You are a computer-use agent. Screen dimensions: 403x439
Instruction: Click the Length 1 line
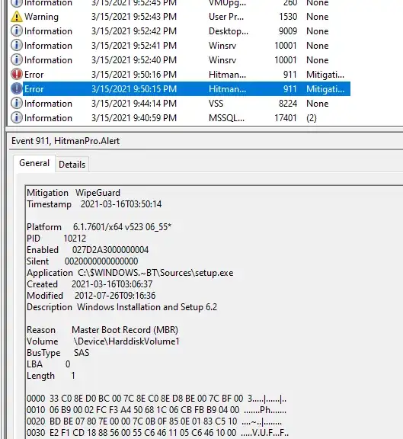51,376
